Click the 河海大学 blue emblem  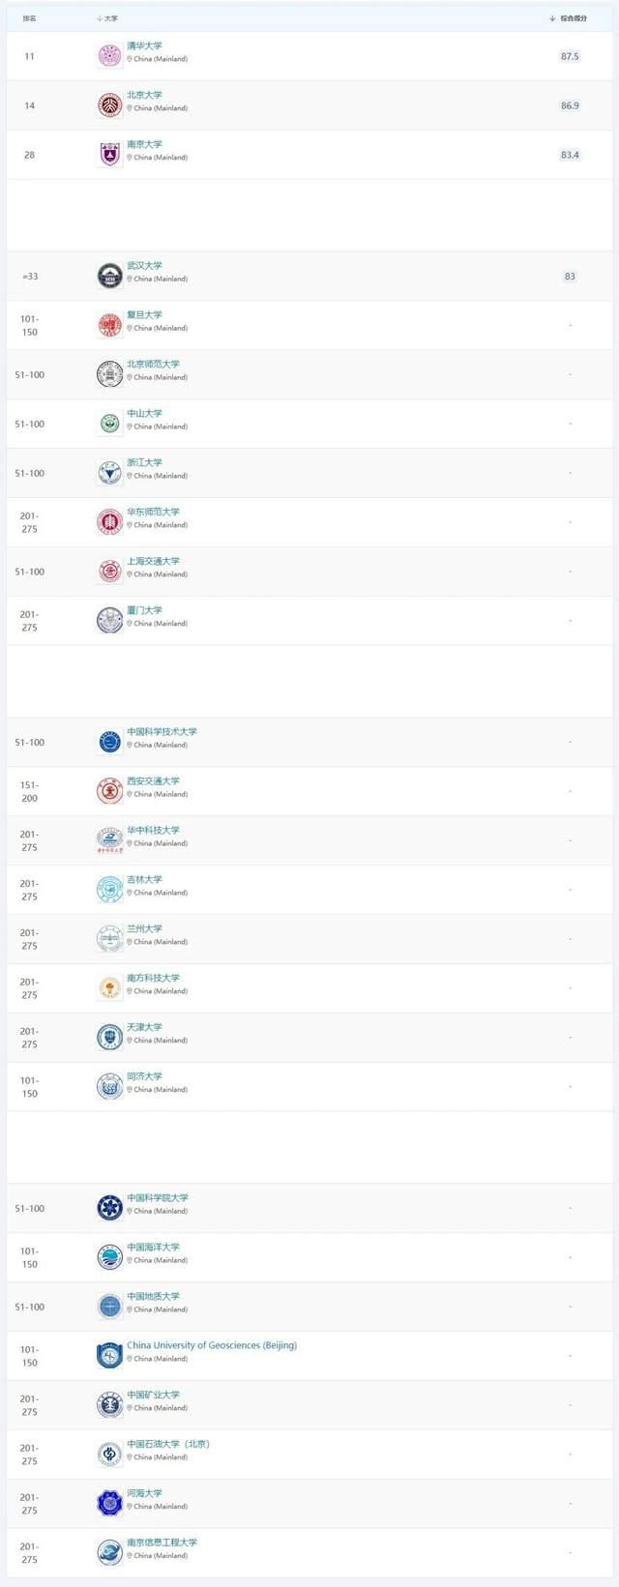click(110, 1503)
